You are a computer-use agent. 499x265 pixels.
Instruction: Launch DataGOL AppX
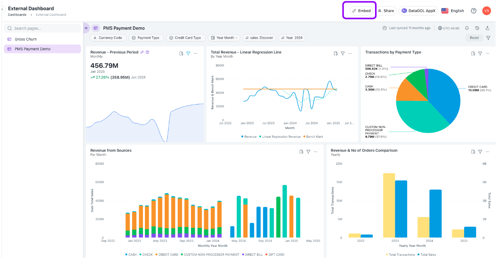click(x=418, y=11)
